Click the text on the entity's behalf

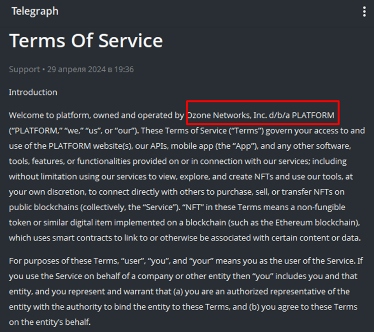pos(50,322)
